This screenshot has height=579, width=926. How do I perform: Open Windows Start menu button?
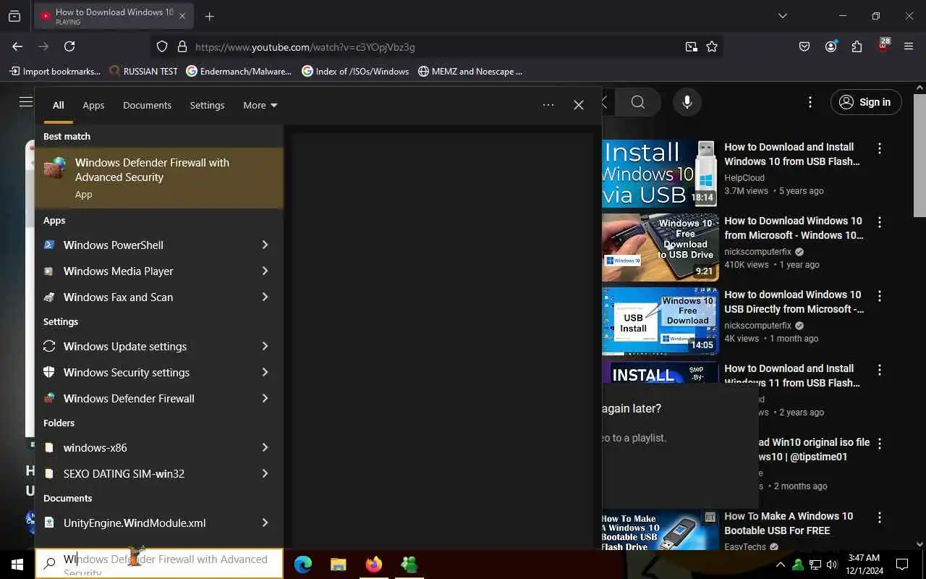coord(17,565)
